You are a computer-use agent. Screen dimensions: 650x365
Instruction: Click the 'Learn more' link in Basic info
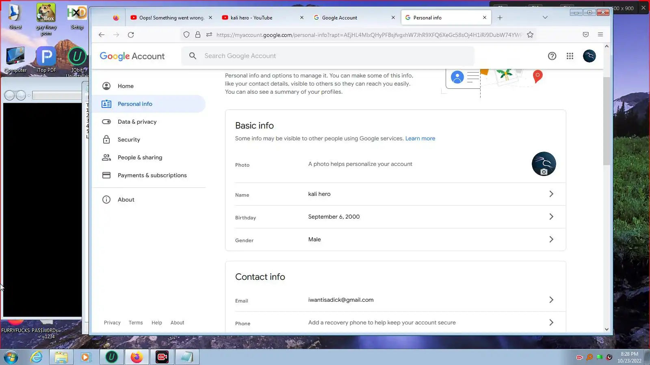[420, 138]
